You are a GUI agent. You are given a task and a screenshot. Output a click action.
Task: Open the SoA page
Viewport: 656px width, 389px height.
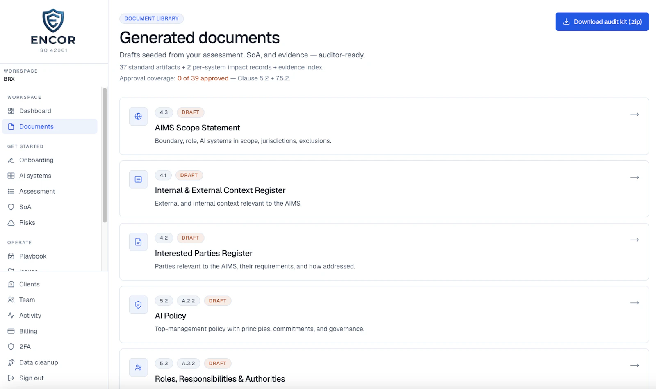50,207
